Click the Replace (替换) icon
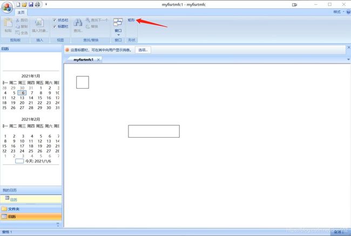 [87, 26]
